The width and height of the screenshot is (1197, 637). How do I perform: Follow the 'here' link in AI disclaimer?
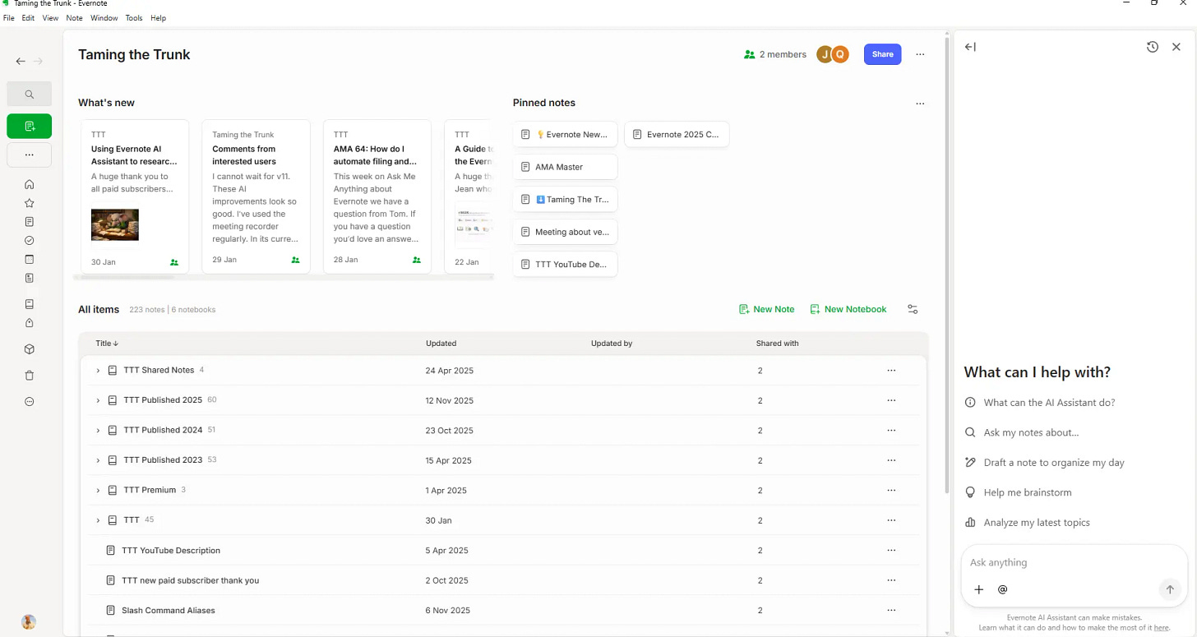[1161, 627]
